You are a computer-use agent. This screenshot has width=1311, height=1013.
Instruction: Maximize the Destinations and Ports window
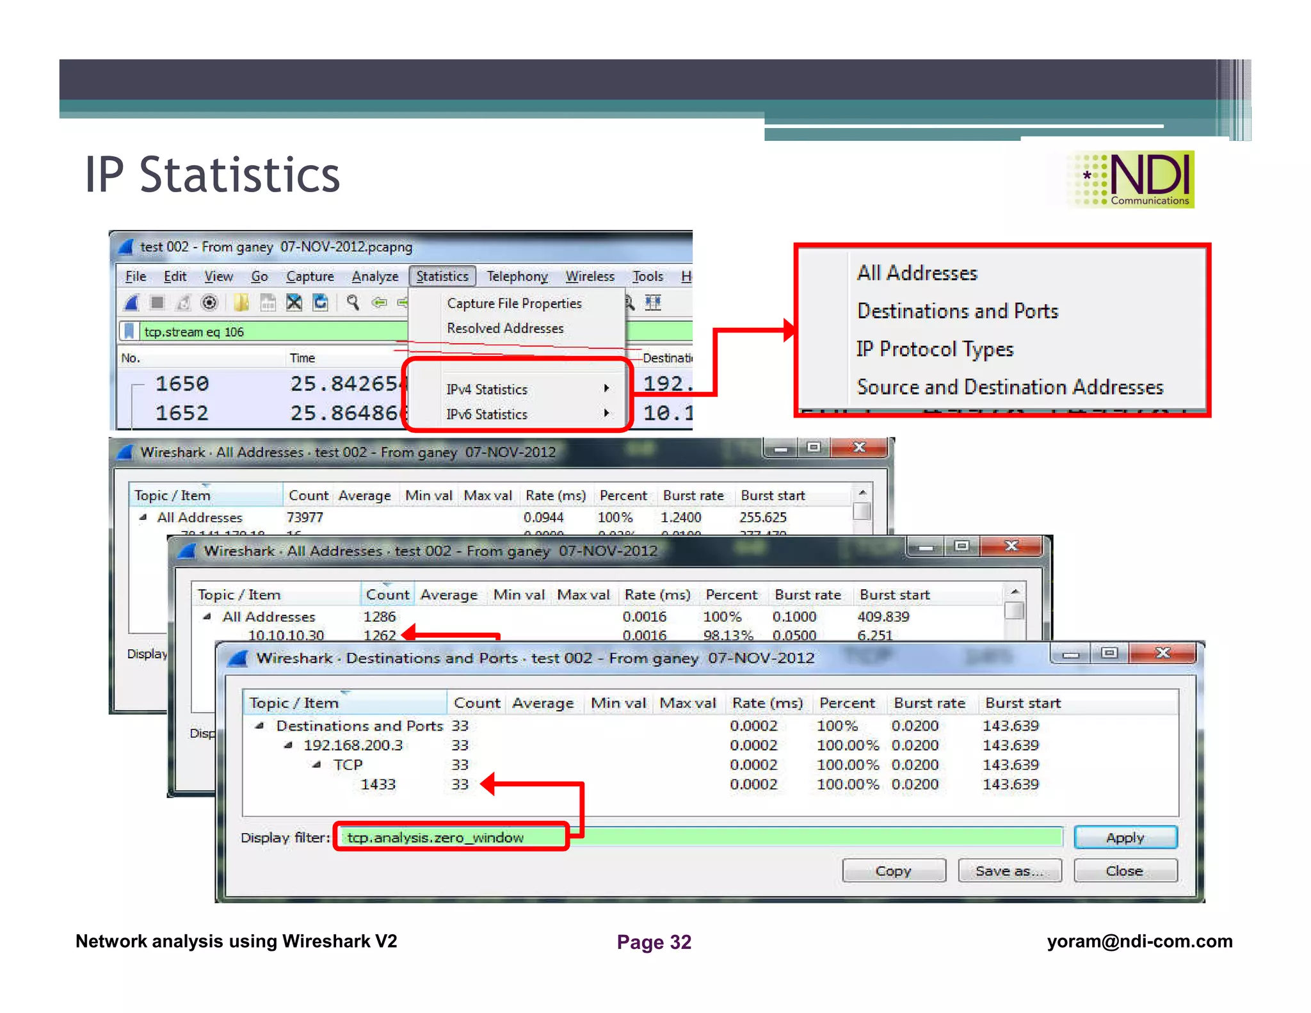(1109, 654)
